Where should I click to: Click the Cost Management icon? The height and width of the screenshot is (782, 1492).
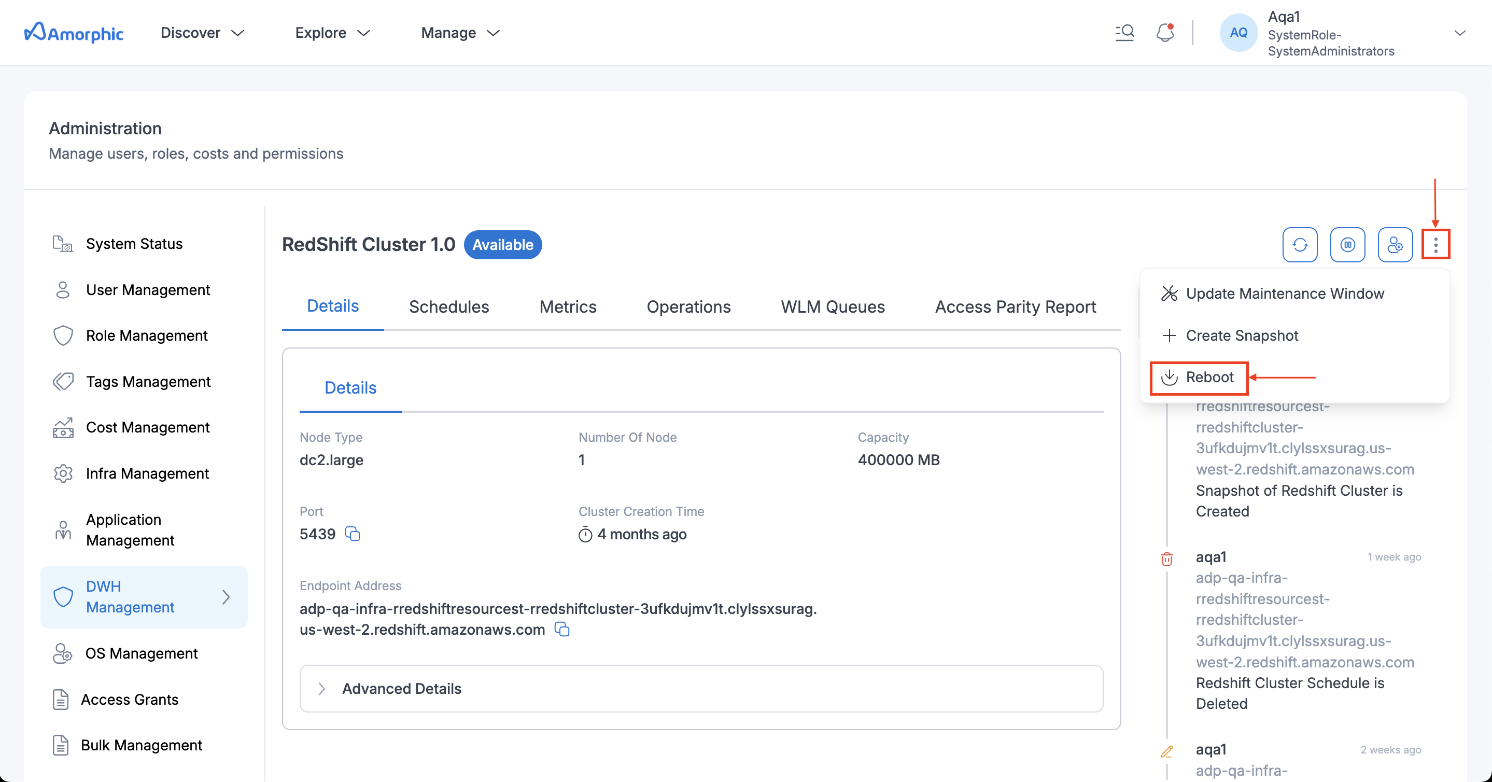pos(63,427)
